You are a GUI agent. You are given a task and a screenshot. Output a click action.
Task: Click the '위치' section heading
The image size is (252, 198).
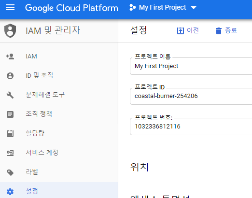(140, 167)
